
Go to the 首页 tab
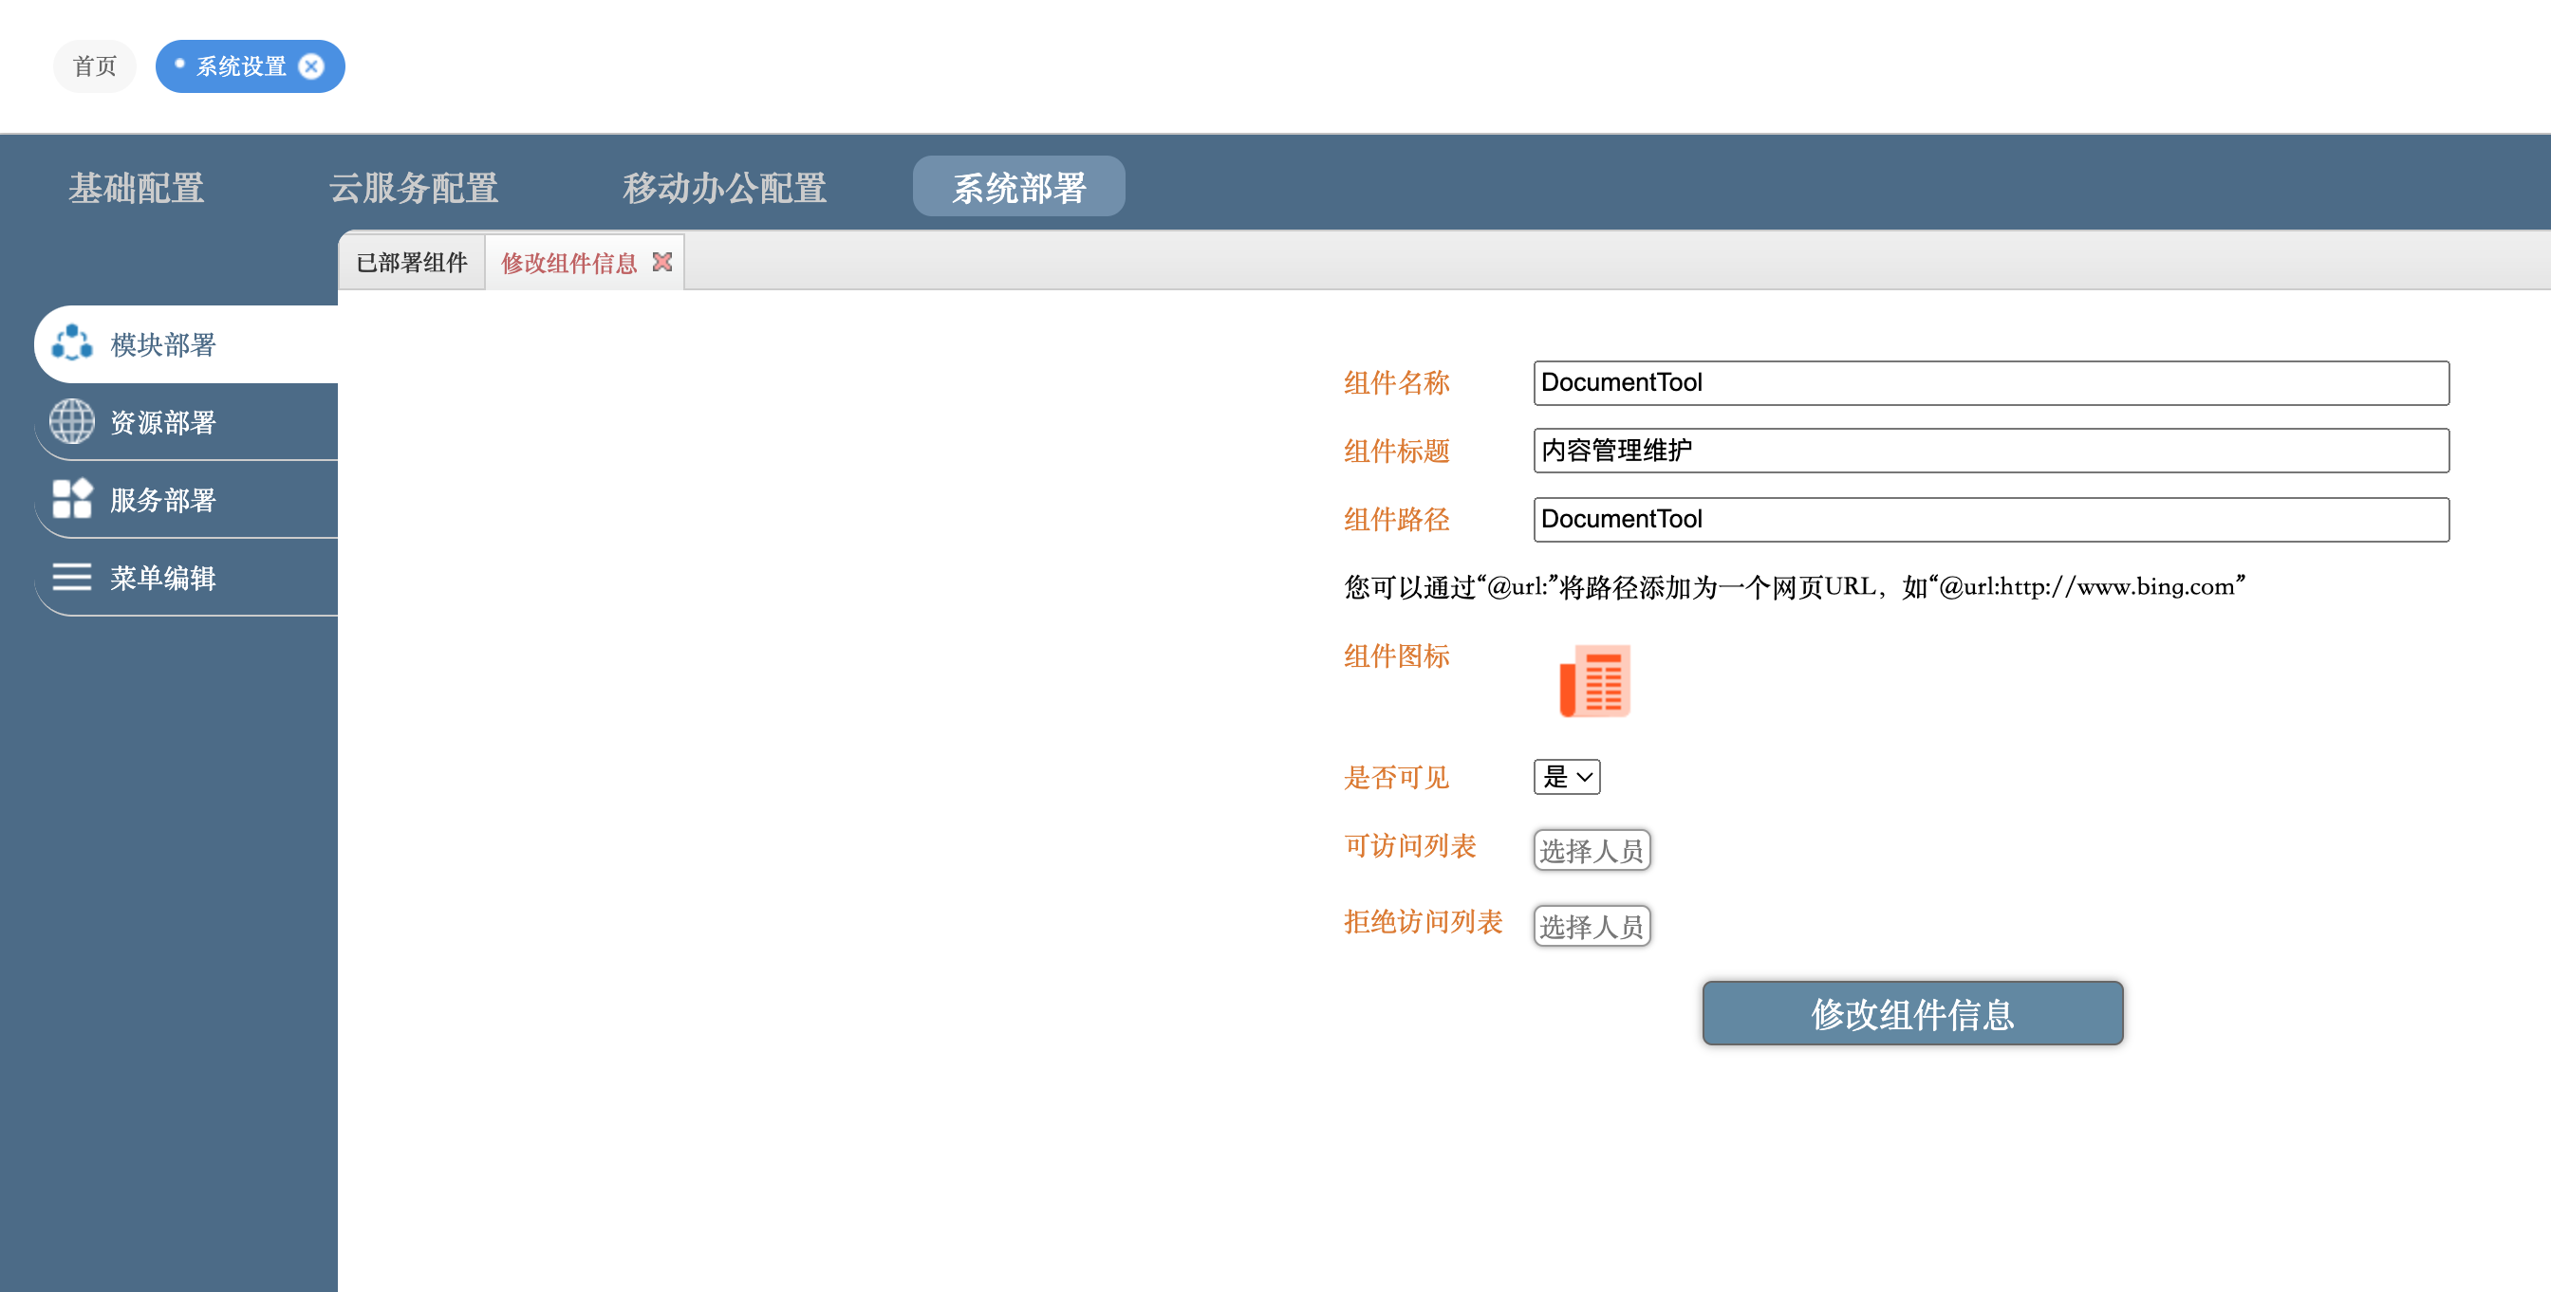(95, 66)
